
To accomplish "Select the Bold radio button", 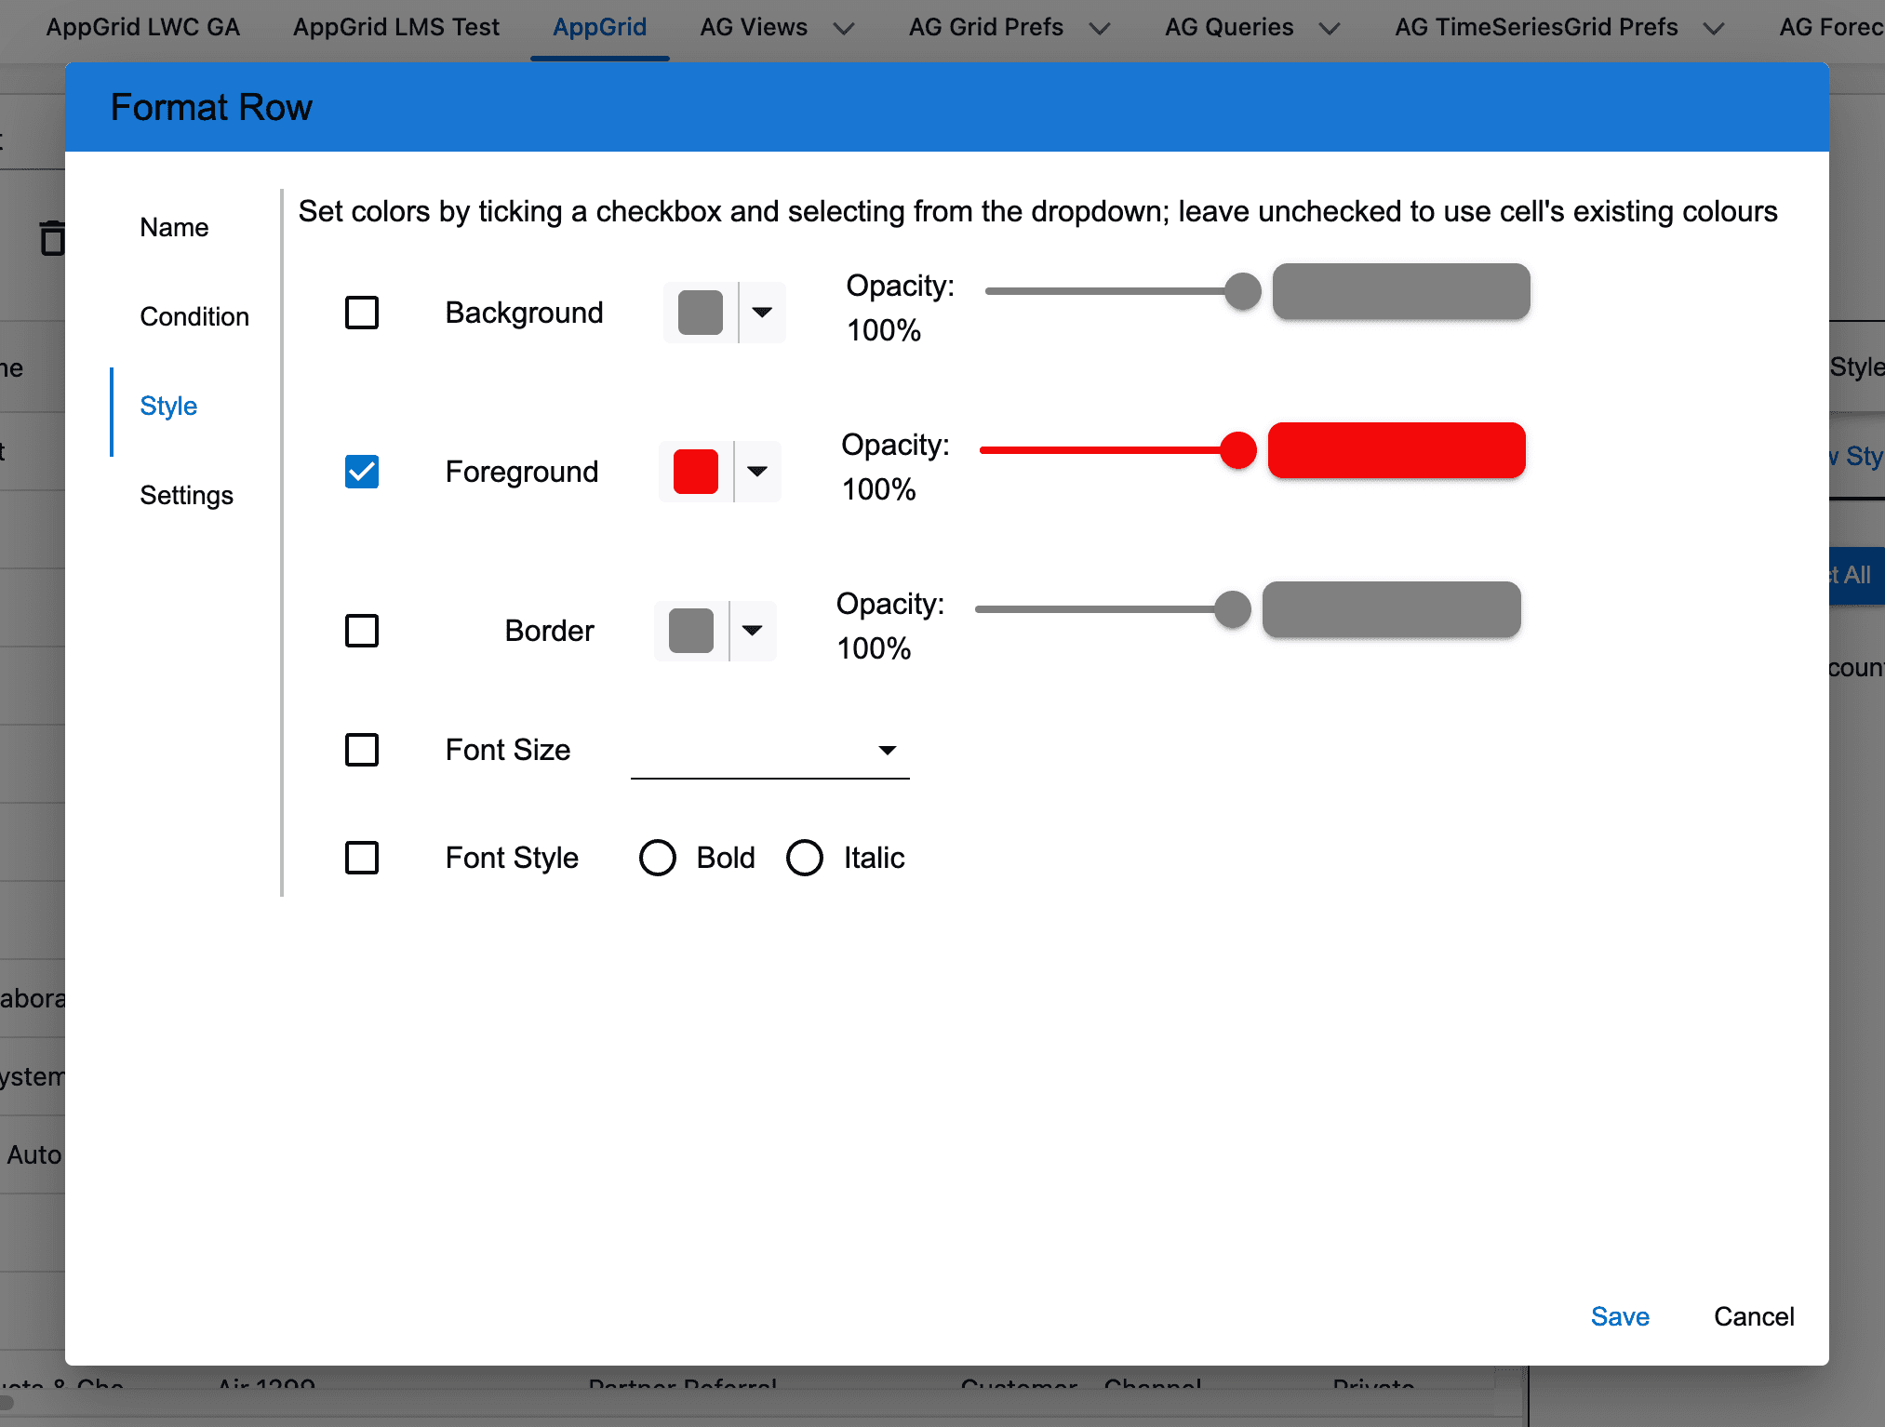I will point(658,858).
